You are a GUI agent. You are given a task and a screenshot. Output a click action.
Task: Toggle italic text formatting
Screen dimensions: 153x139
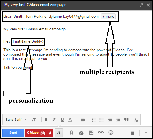(54, 120)
